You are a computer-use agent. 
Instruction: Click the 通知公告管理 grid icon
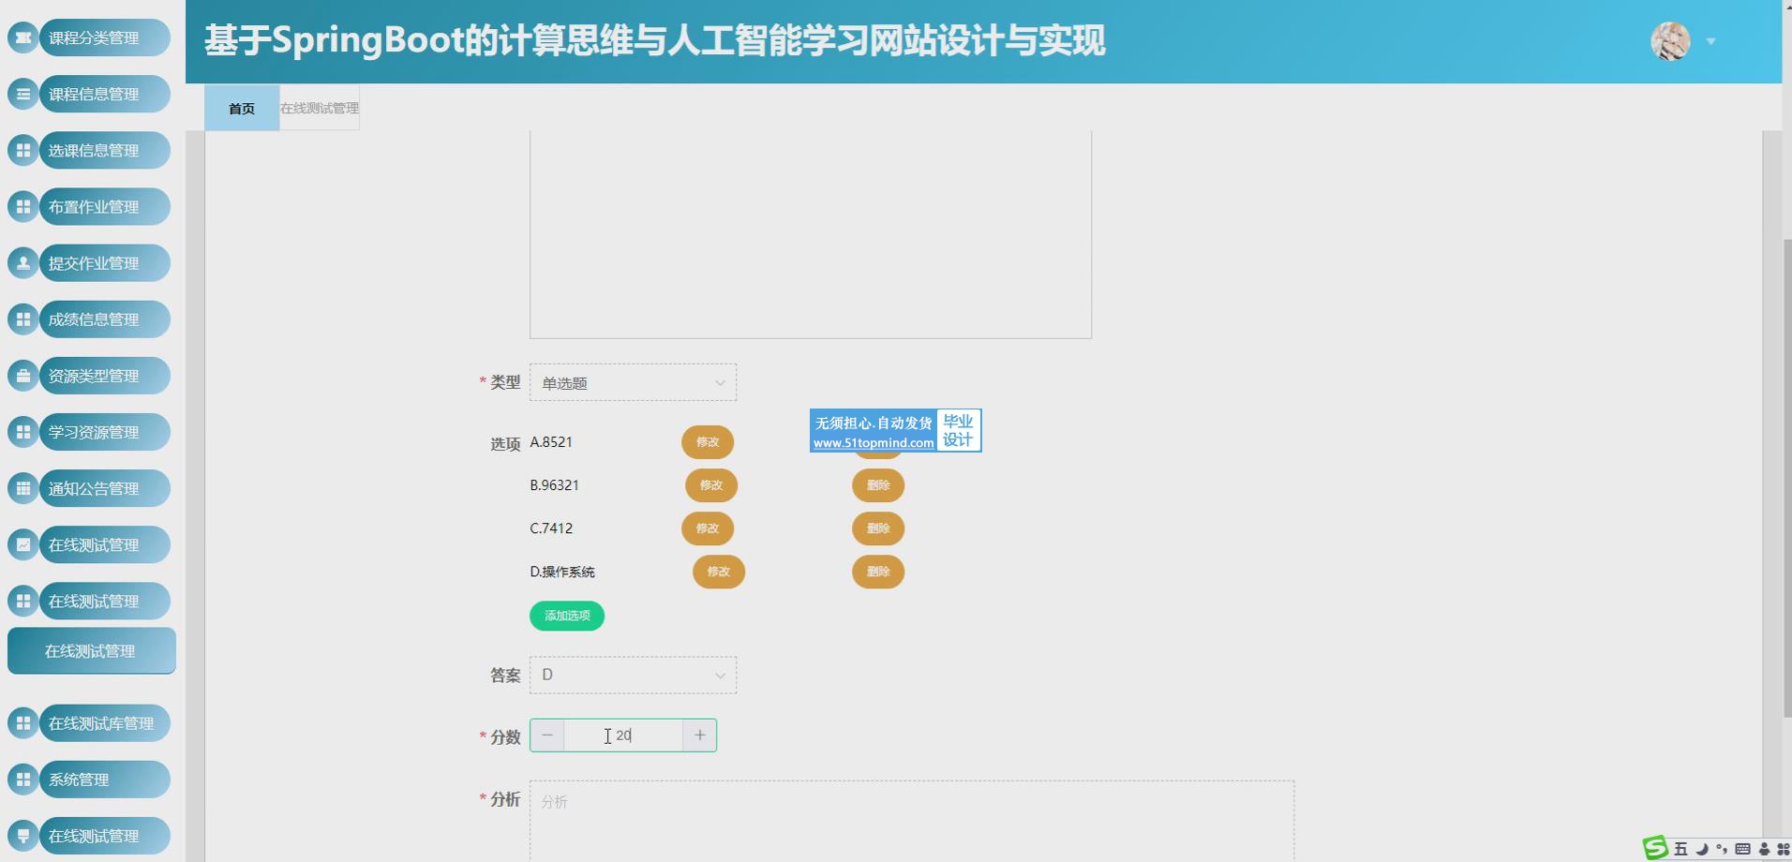23,488
